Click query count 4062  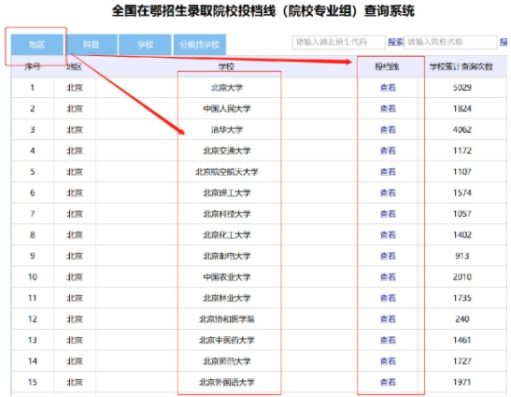pos(462,130)
